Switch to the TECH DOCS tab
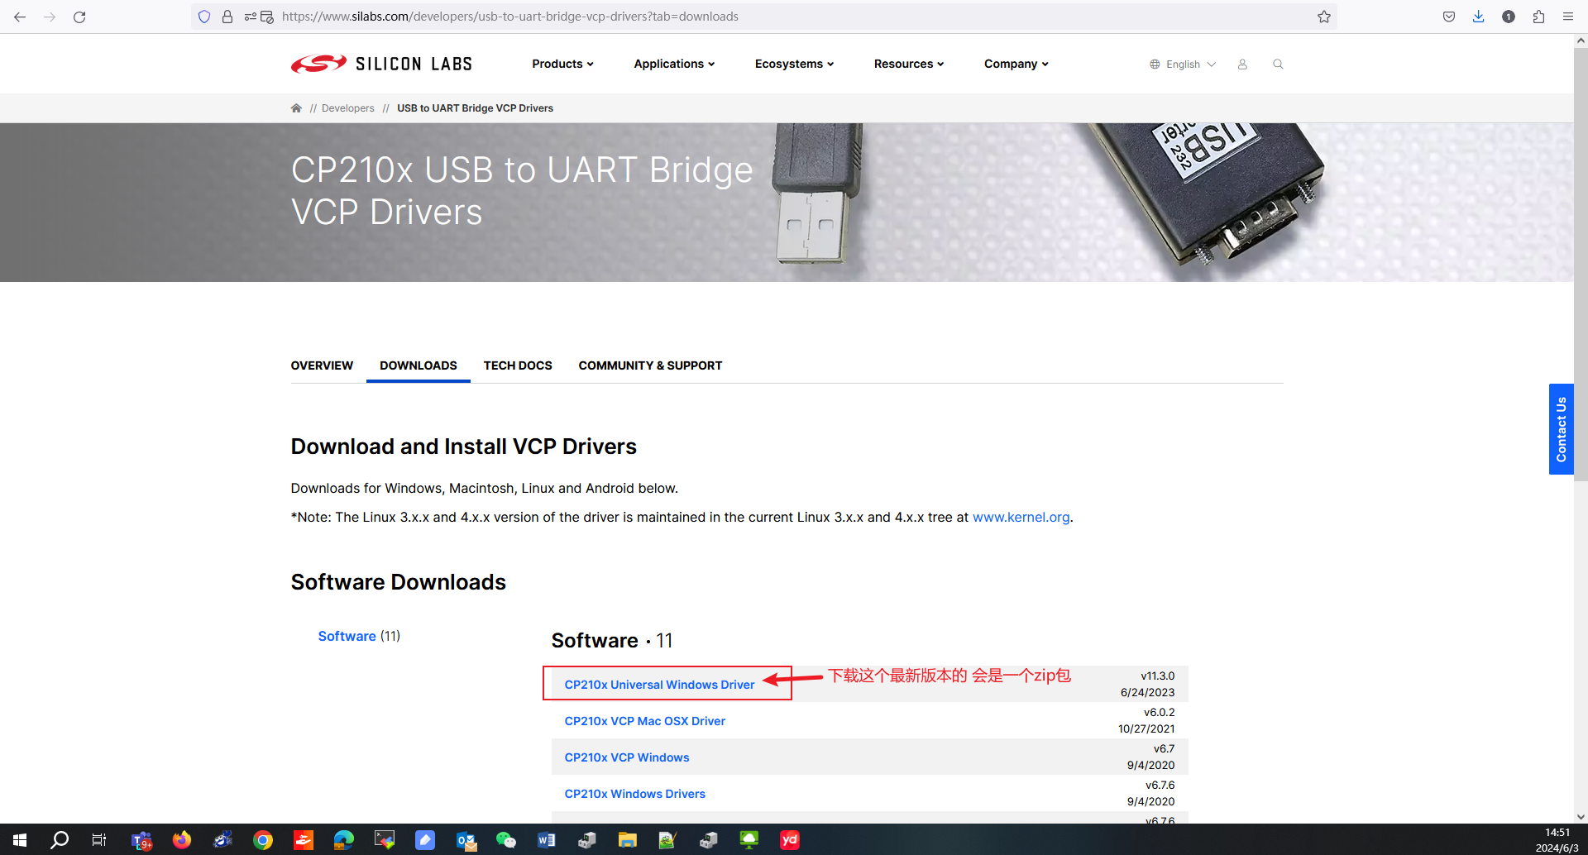 [x=518, y=365]
